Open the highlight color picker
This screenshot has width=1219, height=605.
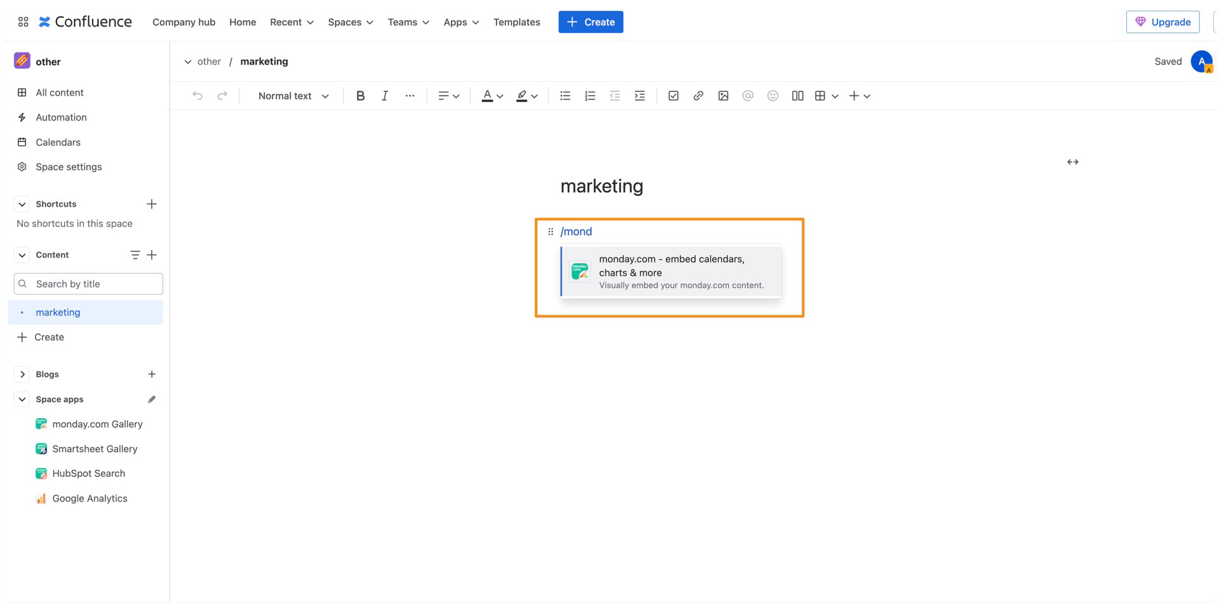pos(527,96)
